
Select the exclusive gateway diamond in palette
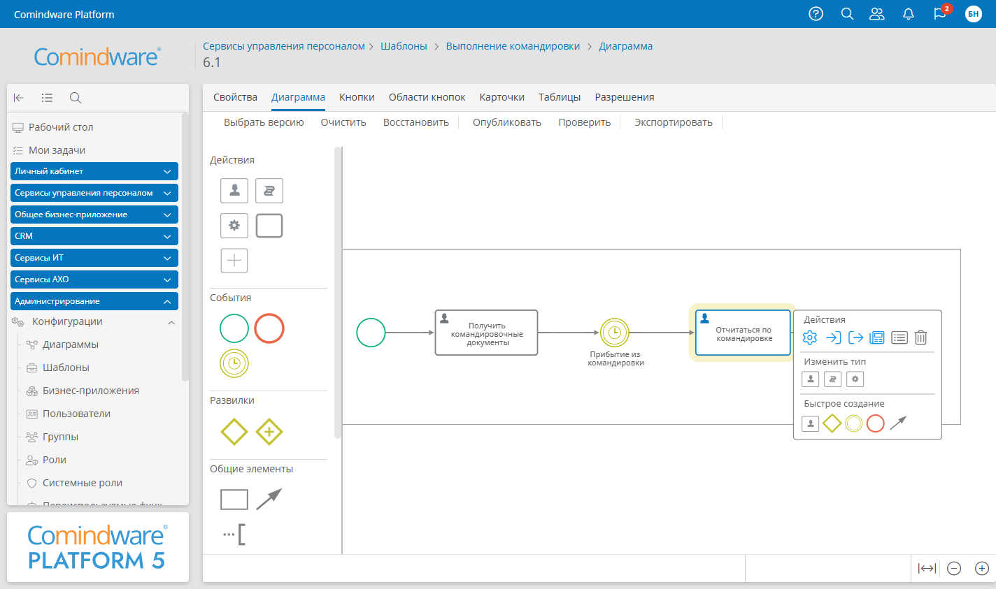[x=234, y=432]
